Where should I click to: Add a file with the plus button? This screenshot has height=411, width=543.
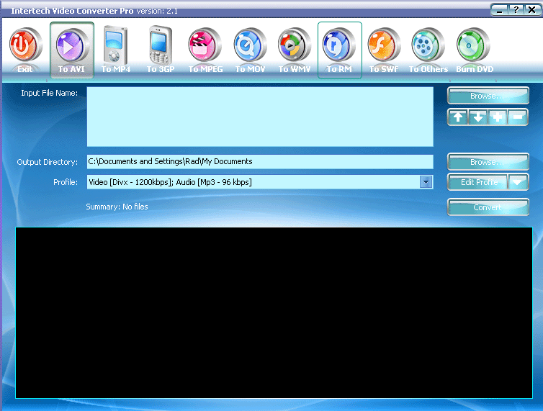coord(498,117)
